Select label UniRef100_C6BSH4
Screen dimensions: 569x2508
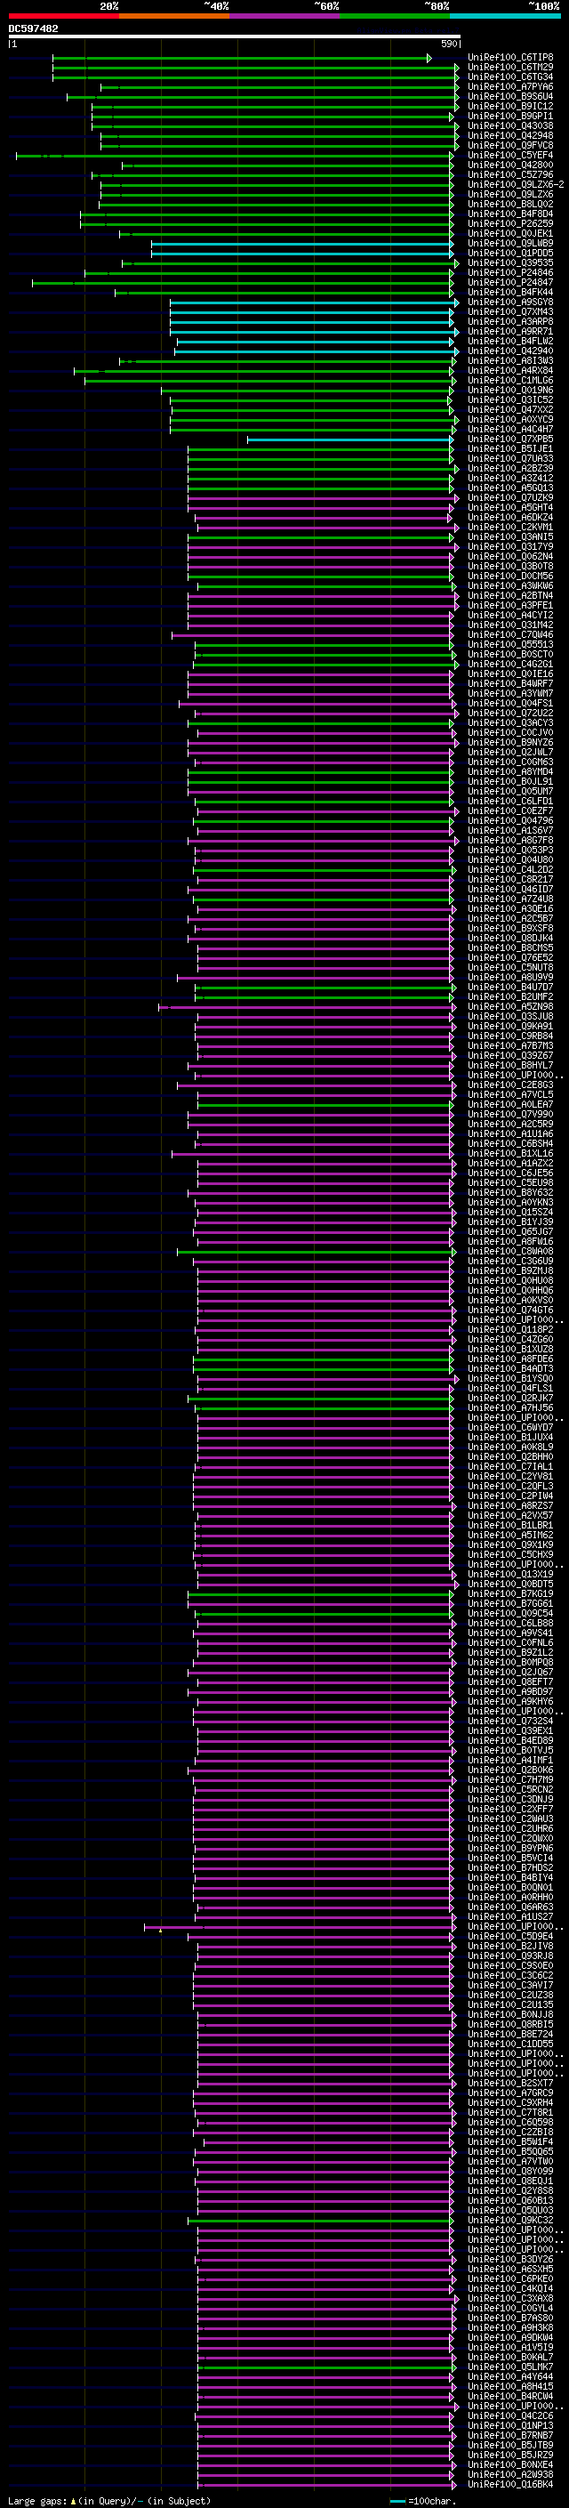(510, 1143)
